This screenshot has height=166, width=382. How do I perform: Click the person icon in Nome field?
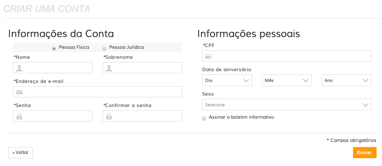click(19, 68)
